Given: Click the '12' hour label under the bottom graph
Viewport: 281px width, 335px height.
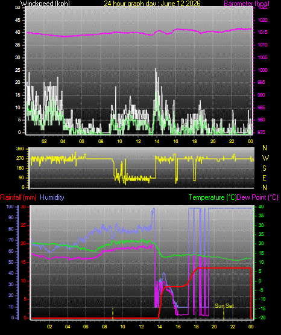Looking at the screenshot, I should click(x=141, y=327).
